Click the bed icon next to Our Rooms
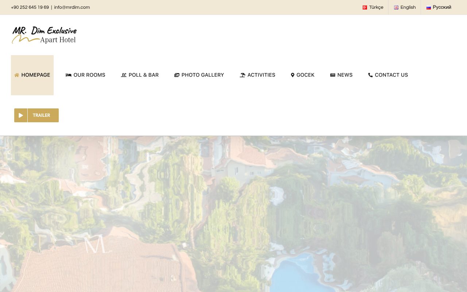 [x=69, y=75]
